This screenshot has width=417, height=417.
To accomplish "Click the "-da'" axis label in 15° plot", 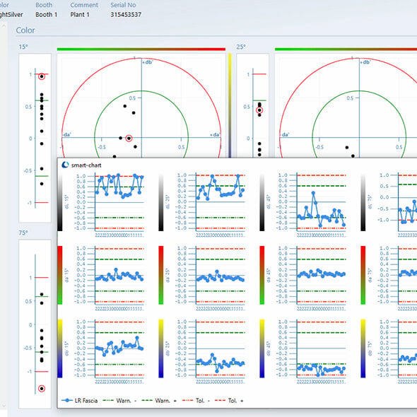I will [x=66, y=134].
